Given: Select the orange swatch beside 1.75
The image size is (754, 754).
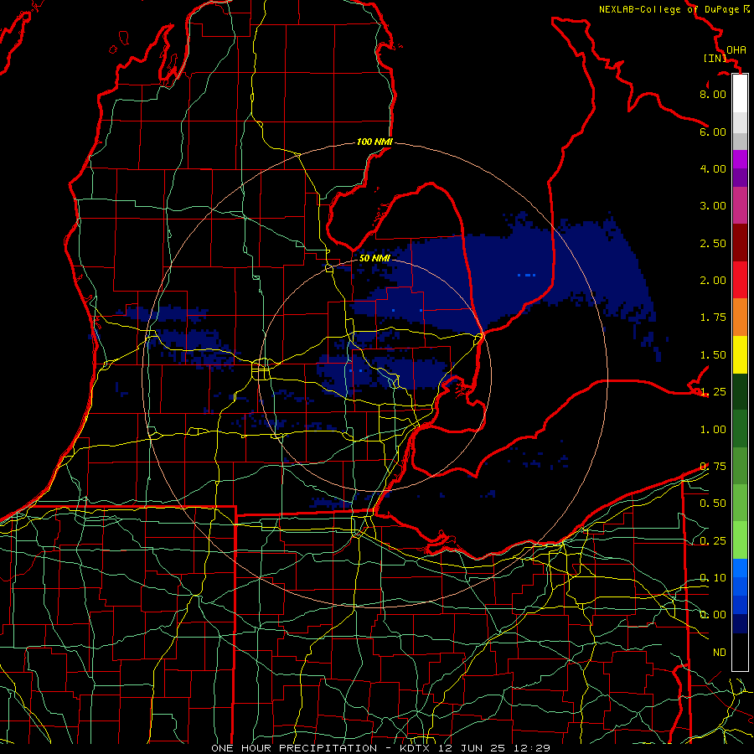Looking at the screenshot, I should pos(740,318).
